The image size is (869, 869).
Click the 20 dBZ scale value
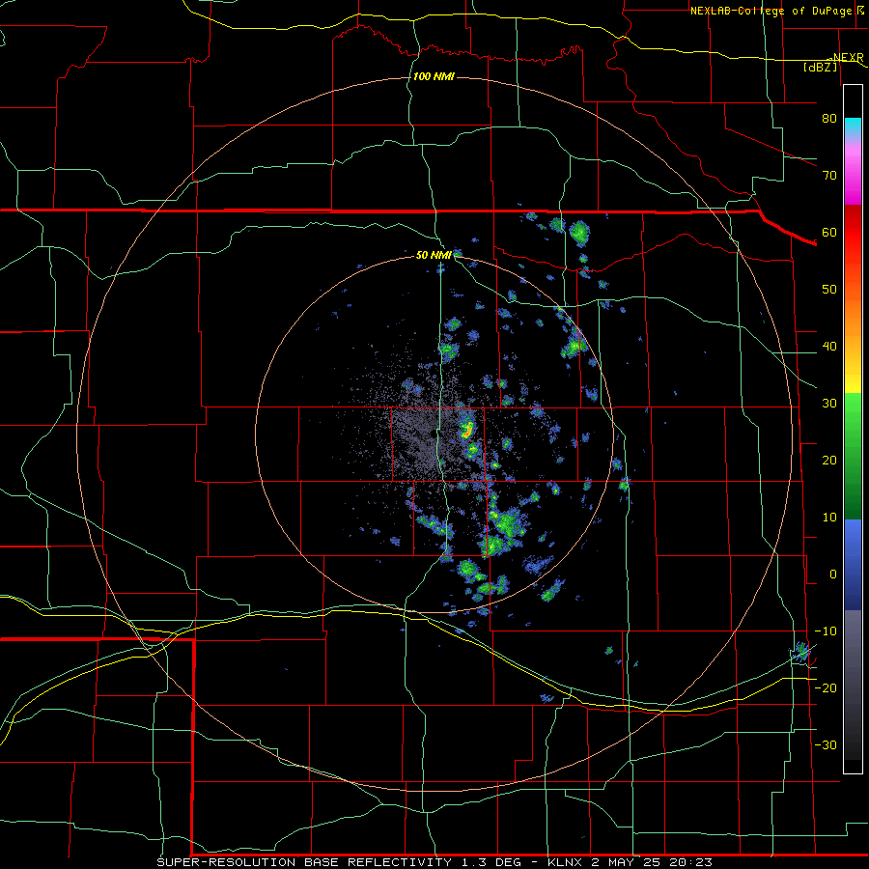click(829, 461)
